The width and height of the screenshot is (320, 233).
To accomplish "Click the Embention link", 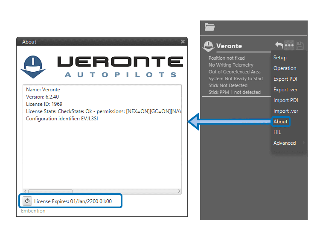I will [33, 211].
